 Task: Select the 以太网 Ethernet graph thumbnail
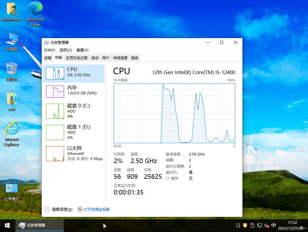[55, 154]
